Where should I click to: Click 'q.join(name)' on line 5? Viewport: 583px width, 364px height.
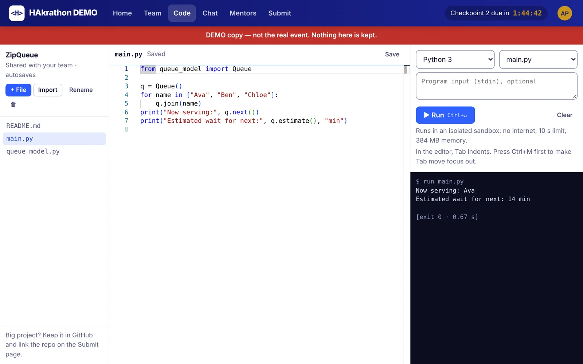click(179, 103)
